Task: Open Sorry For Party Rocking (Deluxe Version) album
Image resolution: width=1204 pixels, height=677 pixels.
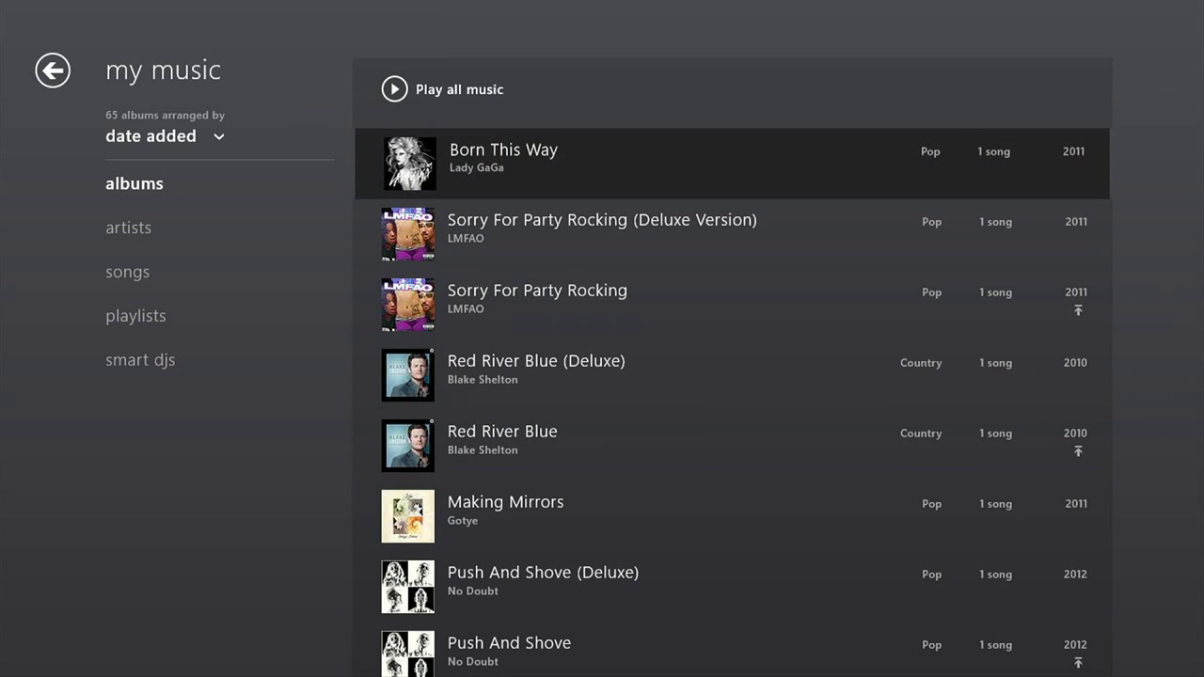Action: pos(601,220)
